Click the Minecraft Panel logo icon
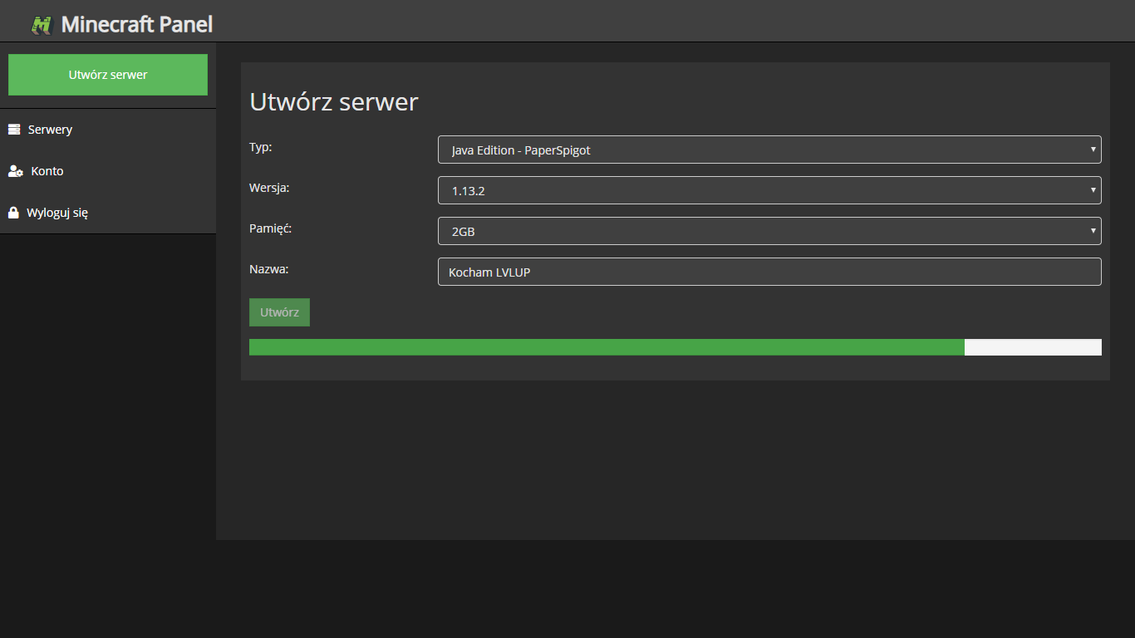Image resolution: width=1135 pixels, height=638 pixels. tap(42, 25)
